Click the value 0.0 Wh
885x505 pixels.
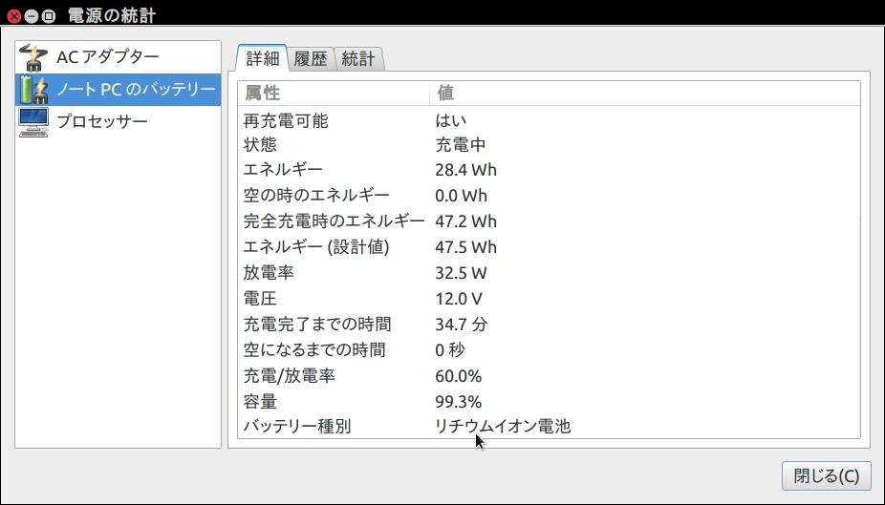pos(461,196)
